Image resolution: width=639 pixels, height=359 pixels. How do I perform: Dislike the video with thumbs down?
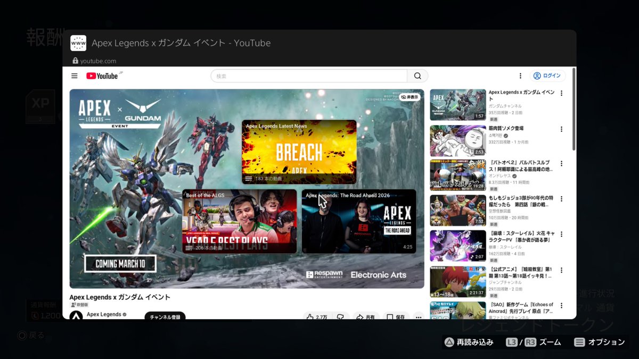click(340, 316)
